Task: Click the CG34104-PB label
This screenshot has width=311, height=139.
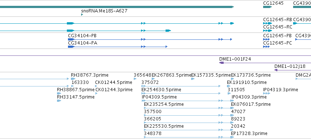Action: (x=82, y=36)
